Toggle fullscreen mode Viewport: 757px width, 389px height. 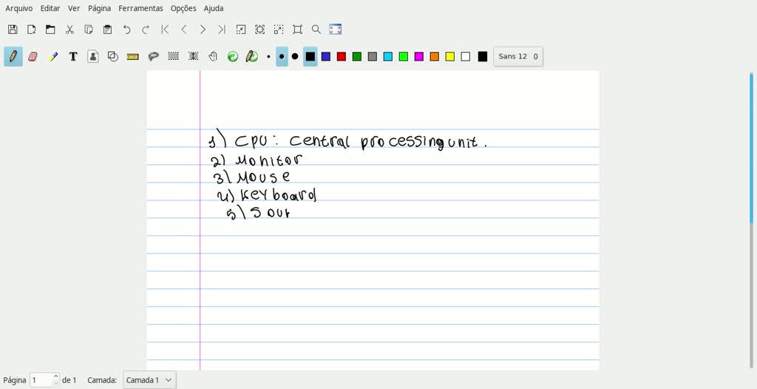click(x=336, y=30)
